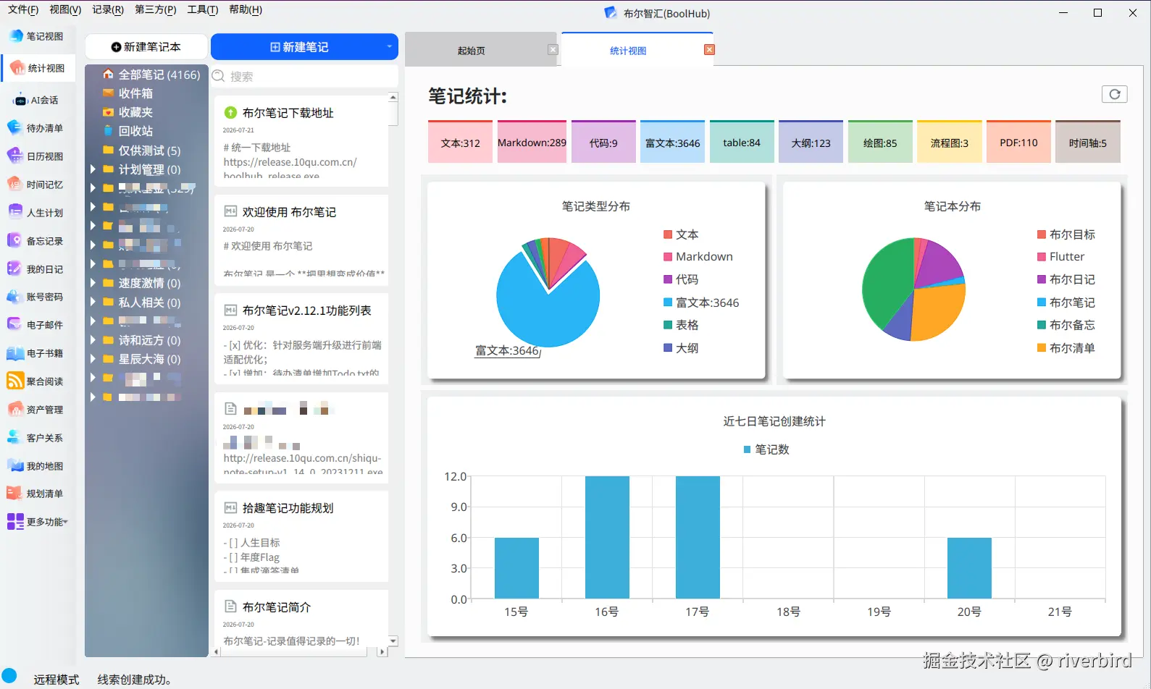Click the Markdown:289 stat tile
The height and width of the screenshot is (689, 1151).
pos(532,142)
